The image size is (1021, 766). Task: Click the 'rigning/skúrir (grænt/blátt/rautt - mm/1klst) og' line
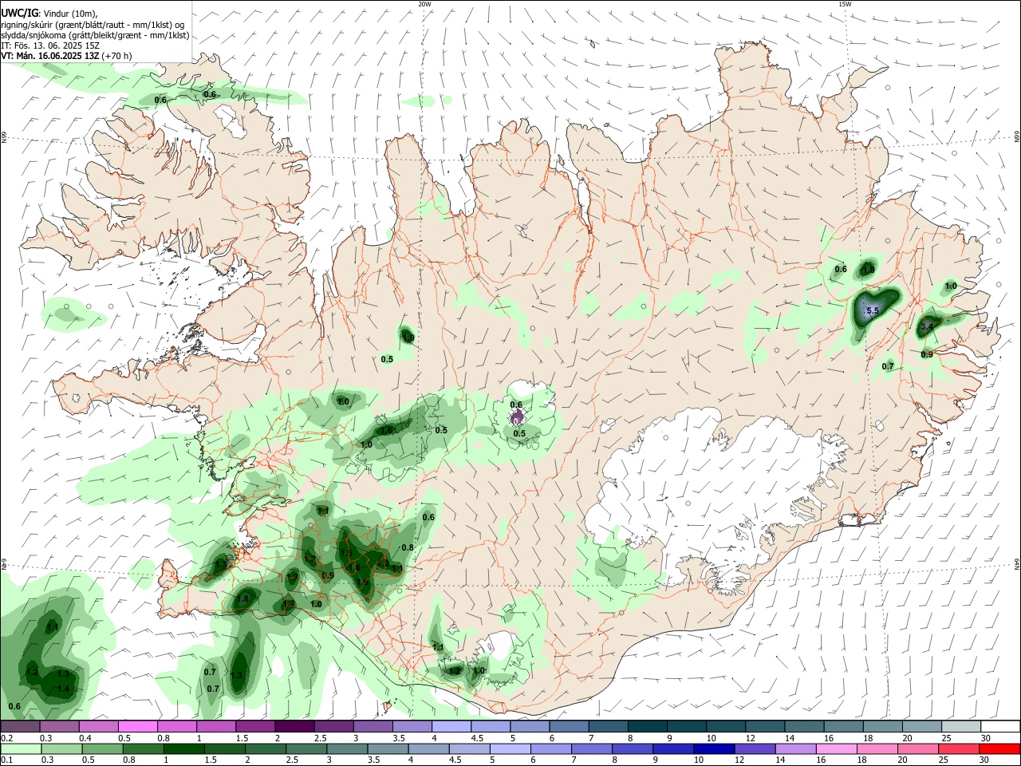tap(93, 25)
